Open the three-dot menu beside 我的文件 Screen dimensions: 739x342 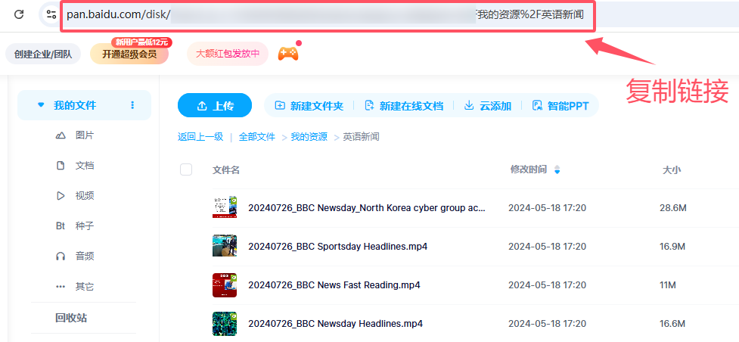coord(132,104)
